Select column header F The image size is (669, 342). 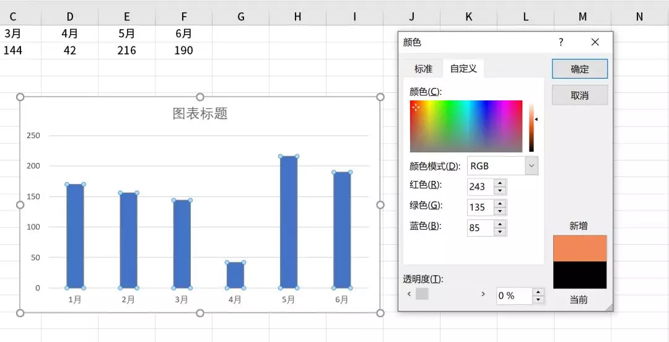[183, 17]
